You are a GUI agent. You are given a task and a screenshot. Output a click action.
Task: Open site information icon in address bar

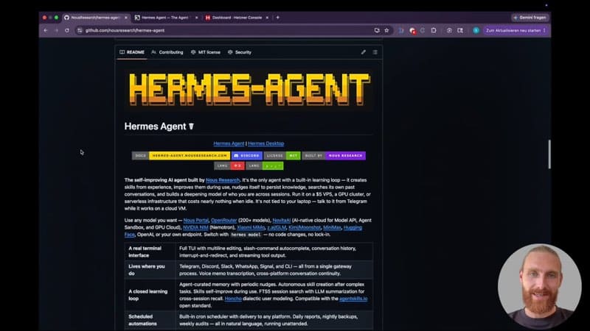(80, 30)
